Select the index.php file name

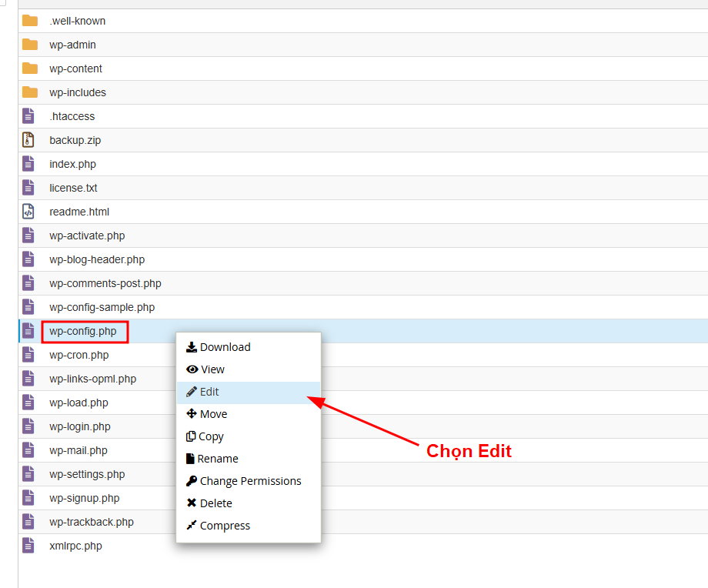click(x=72, y=165)
